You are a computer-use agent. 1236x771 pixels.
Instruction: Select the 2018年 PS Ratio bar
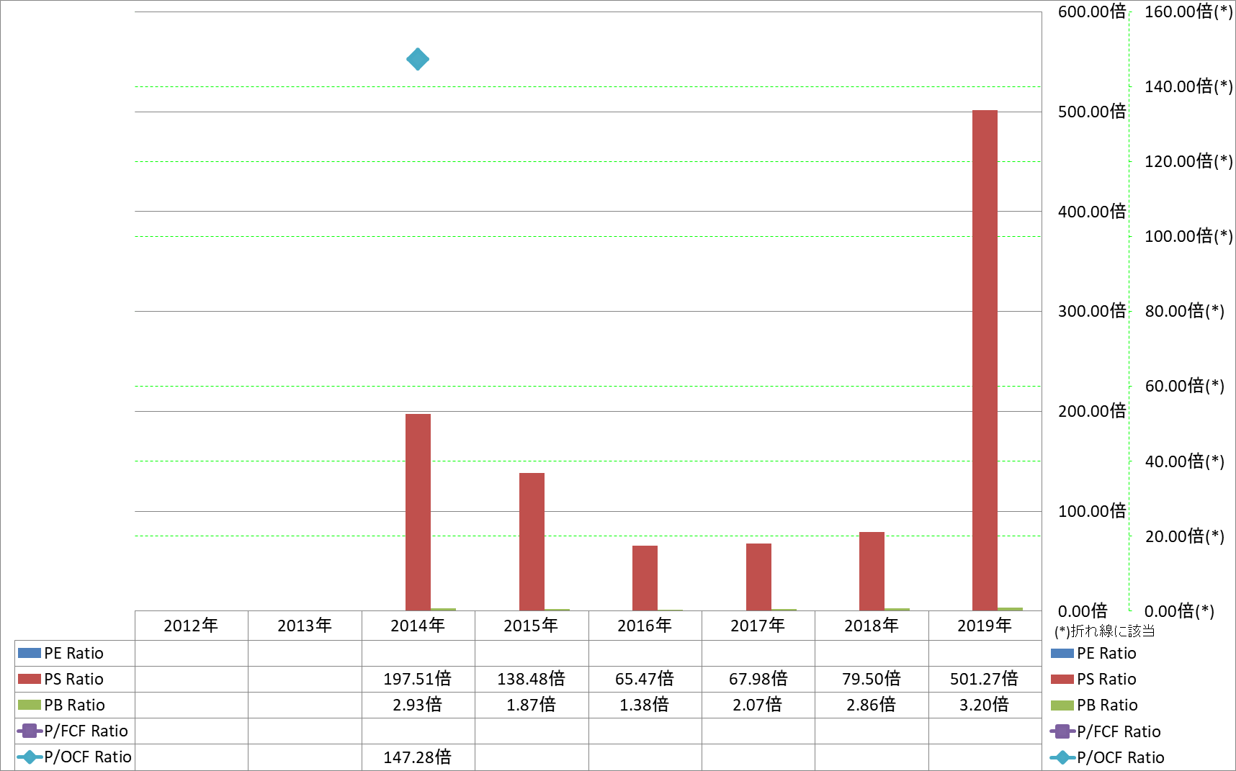pyautogui.click(x=872, y=571)
